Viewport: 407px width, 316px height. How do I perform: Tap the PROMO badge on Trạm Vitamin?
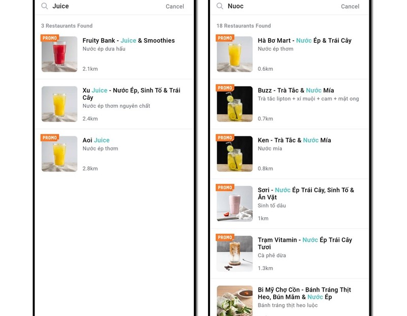(225, 238)
